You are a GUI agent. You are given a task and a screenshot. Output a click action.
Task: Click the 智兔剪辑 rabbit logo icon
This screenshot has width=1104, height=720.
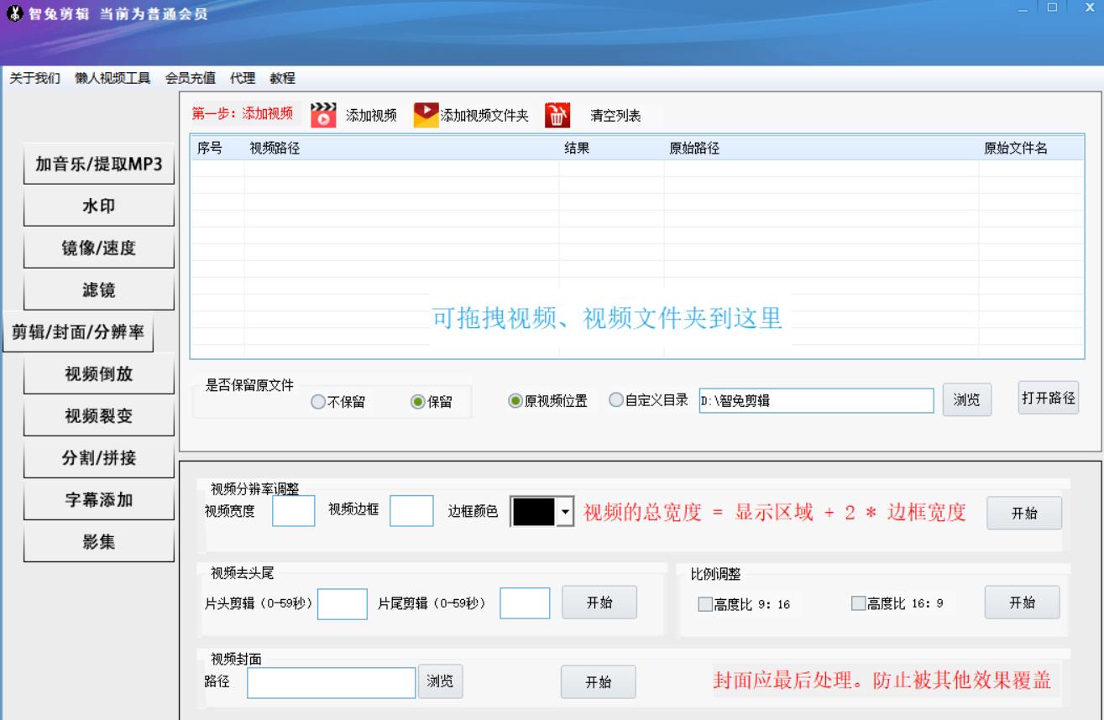[14, 15]
